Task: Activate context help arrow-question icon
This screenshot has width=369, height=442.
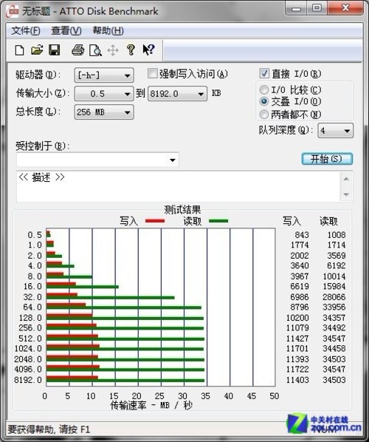Action: (148, 50)
